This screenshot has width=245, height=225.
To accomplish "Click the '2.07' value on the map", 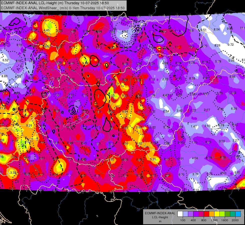I will coord(207,110).
